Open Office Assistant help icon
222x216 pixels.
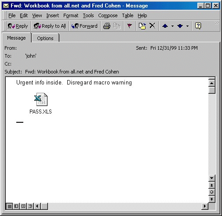198,26
